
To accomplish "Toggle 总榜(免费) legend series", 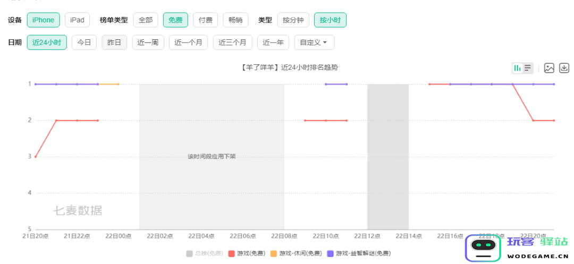I will click(x=204, y=253).
